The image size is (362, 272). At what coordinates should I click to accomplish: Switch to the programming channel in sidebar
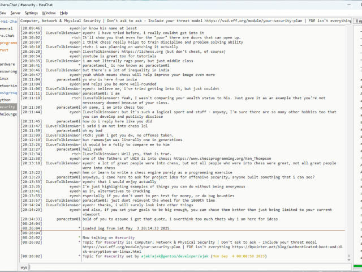(x=8, y=42)
